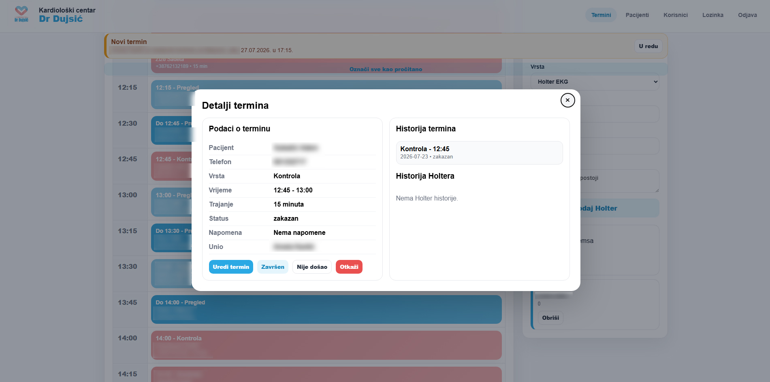Go to the Korisnici page
Viewport: 770px width, 382px height.
(675, 15)
